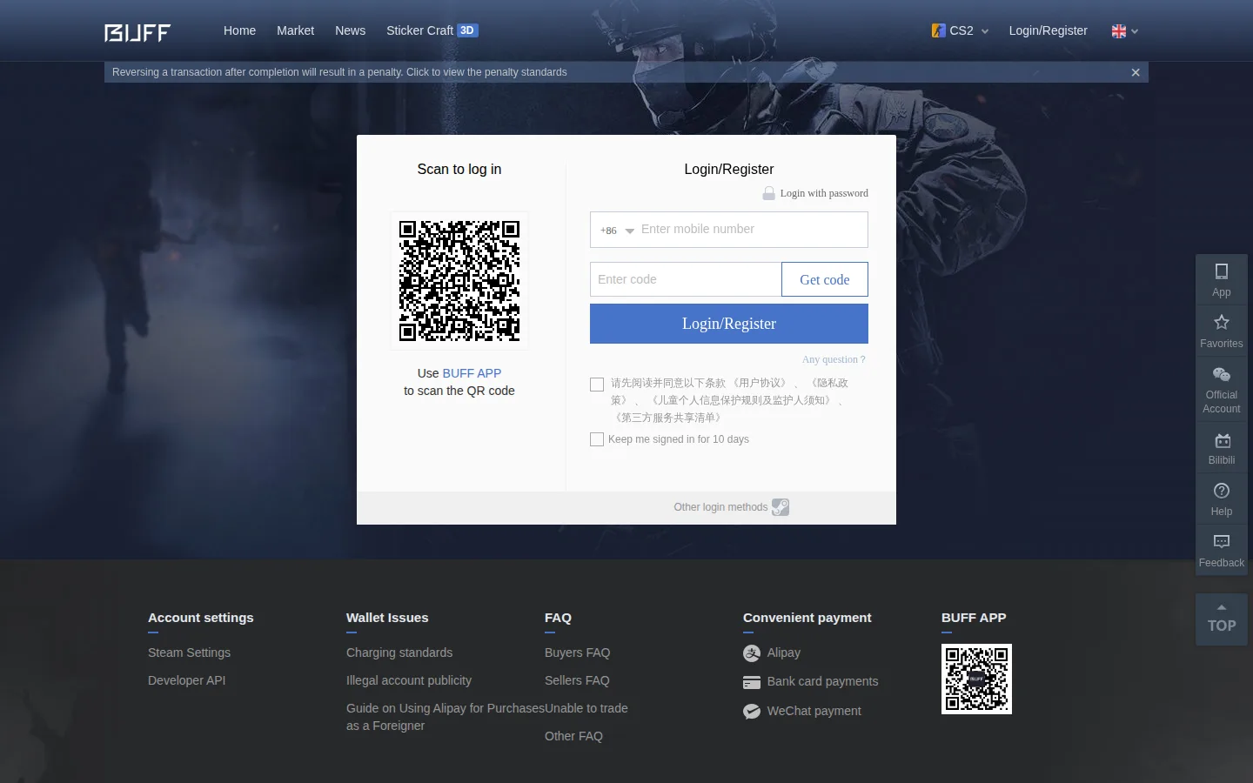The image size is (1253, 783).
Task: Click the CS2 game icon
Action: coord(938,30)
